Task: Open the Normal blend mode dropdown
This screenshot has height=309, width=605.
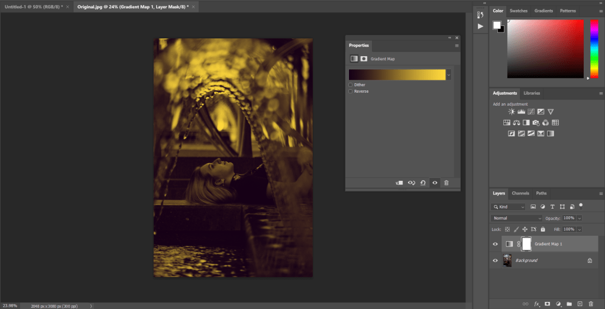Action: 516,218
